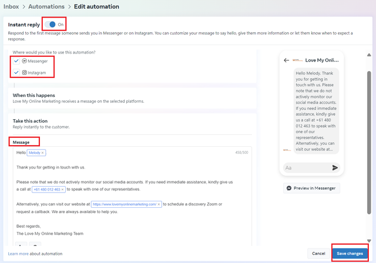Remove the phone number tag
The height and width of the screenshot is (263, 376).
[x=63, y=190]
